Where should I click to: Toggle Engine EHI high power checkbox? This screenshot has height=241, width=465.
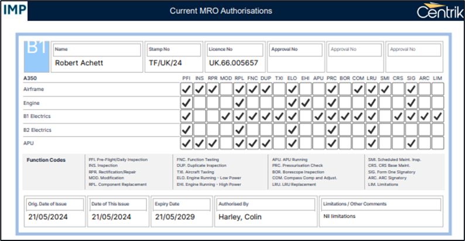(x=305, y=103)
